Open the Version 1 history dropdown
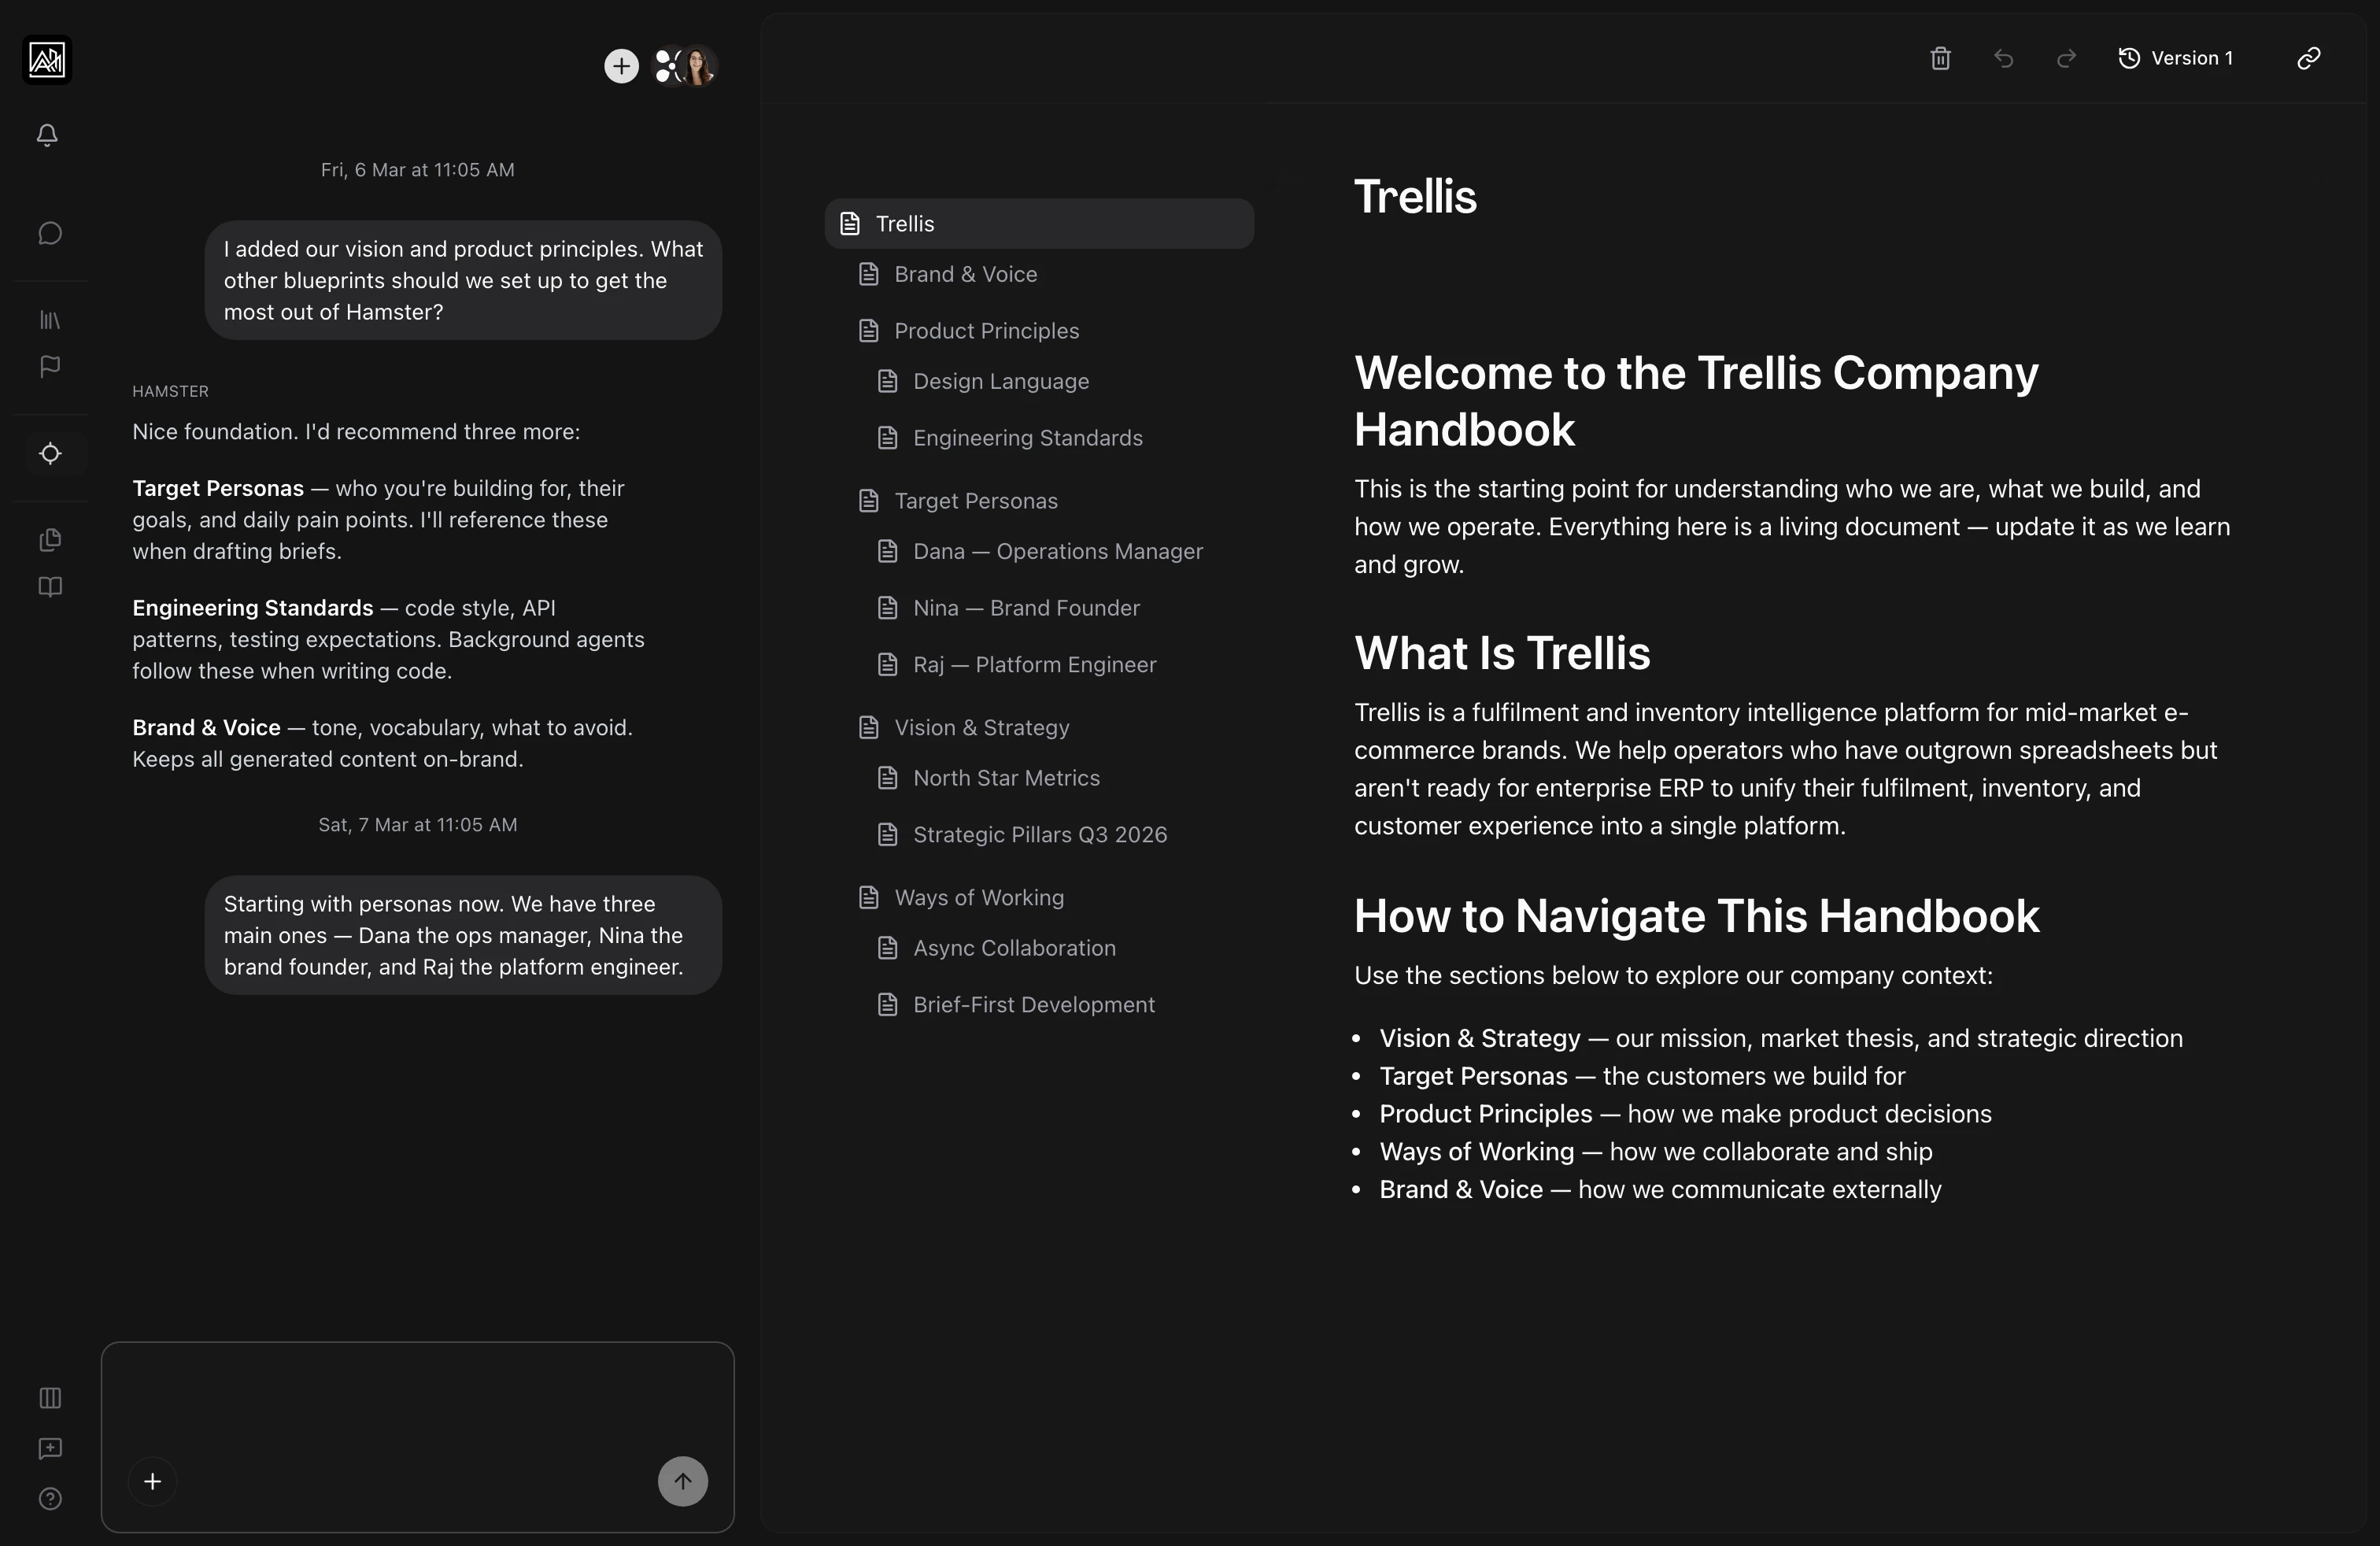Screen dimensions: 2380x1546 [2176, 58]
